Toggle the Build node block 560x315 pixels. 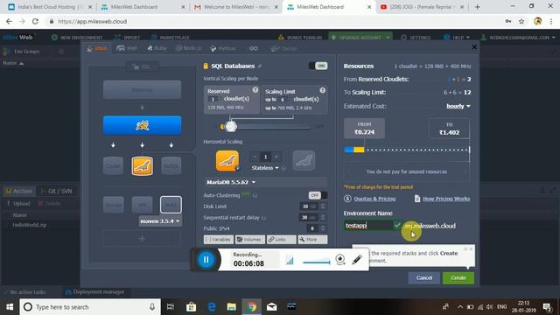point(171,205)
